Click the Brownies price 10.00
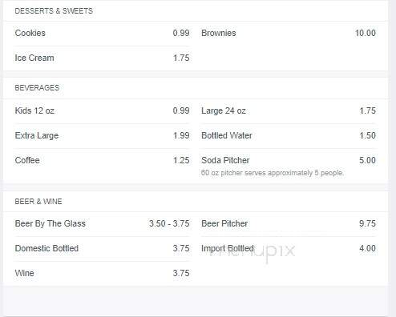 click(366, 33)
